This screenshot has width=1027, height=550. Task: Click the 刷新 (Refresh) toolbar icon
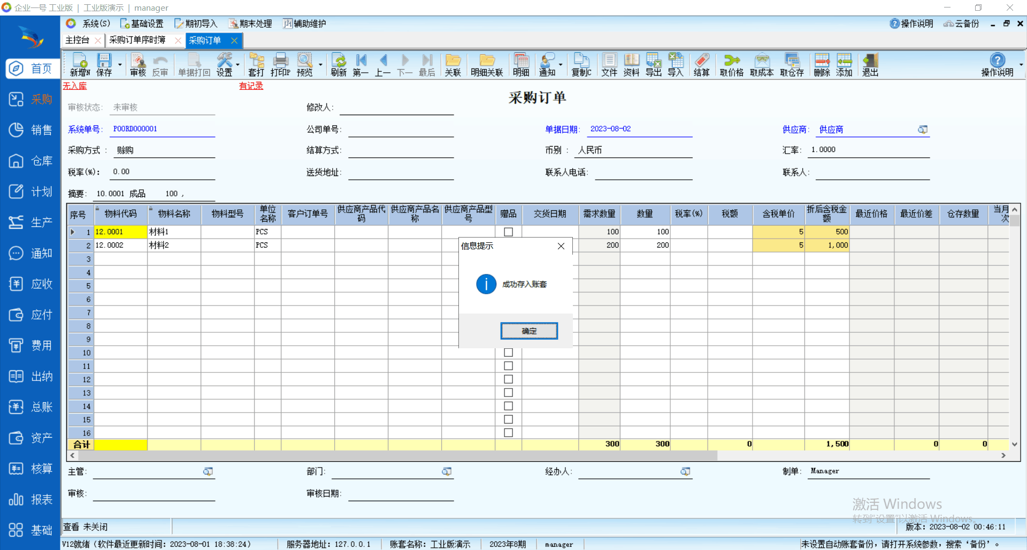(x=339, y=65)
